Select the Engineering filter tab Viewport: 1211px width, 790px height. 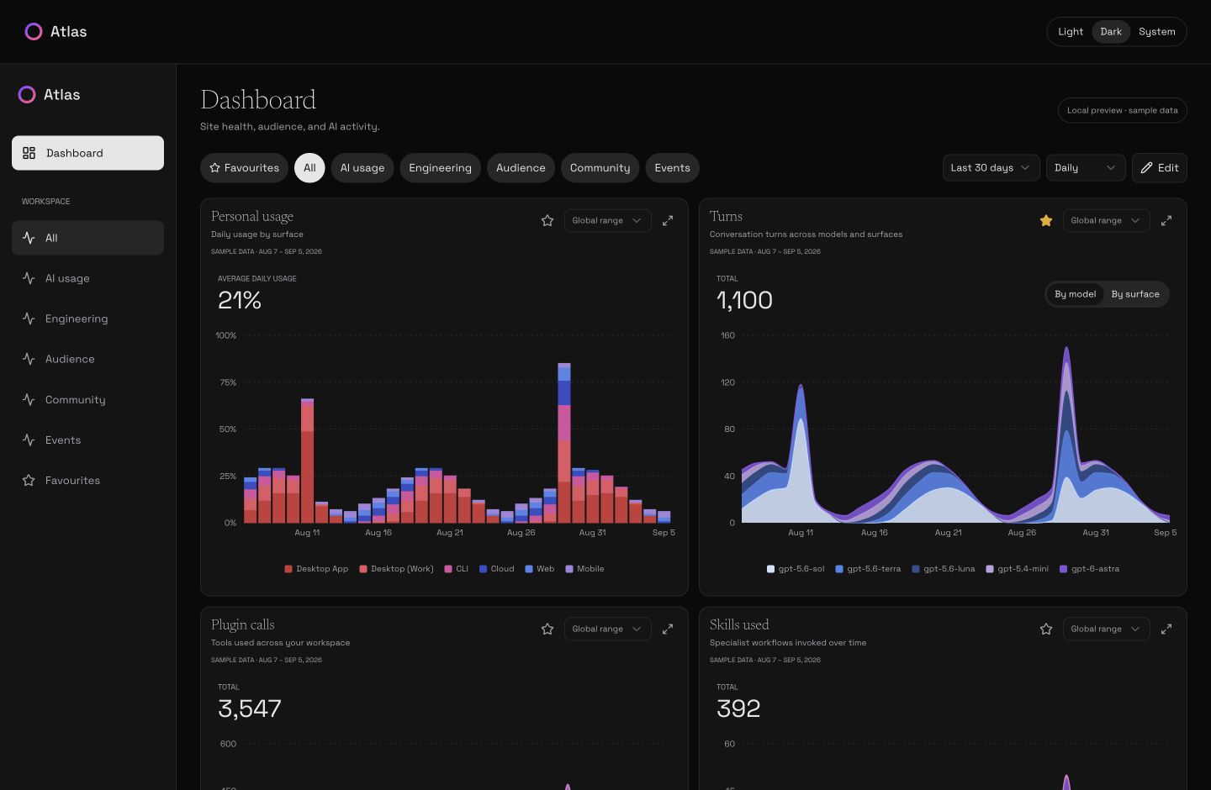click(x=440, y=168)
